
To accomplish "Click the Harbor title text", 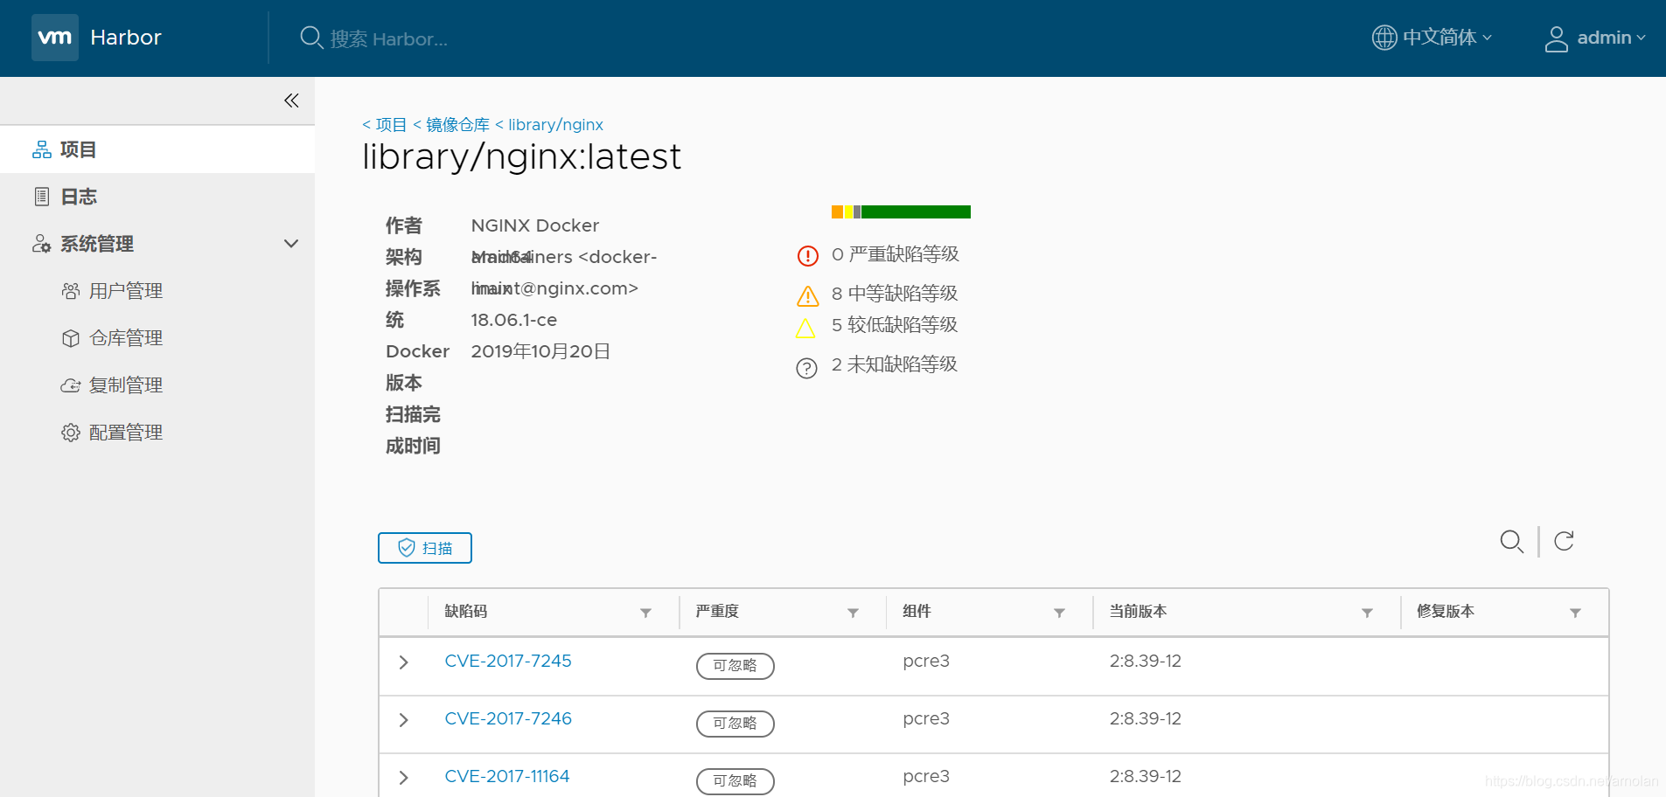I will tap(126, 38).
